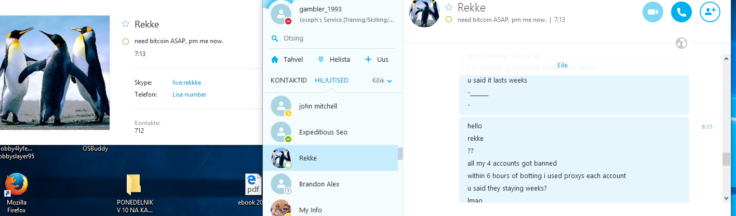Open the PONEDELNIK desktop folder
Viewport: 736px width, 216px height.
click(135, 194)
